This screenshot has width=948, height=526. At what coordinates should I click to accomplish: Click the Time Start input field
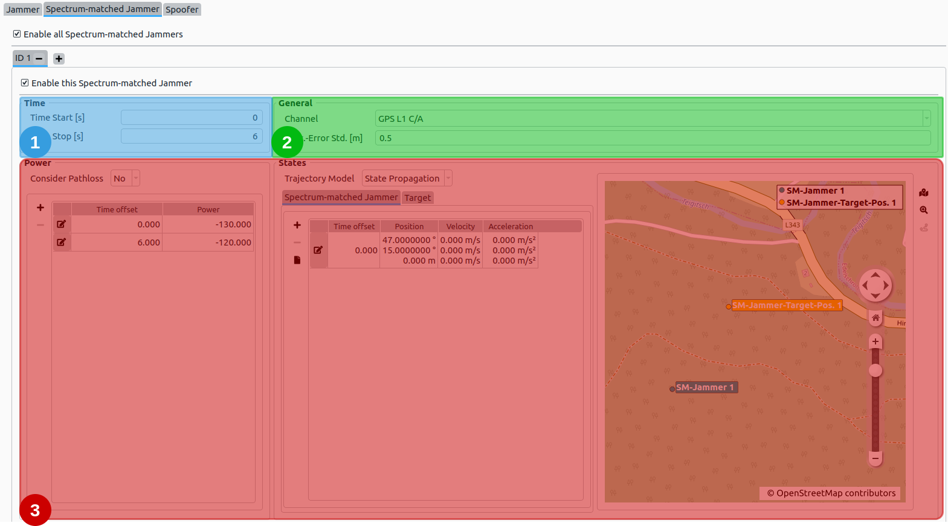[x=192, y=118]
